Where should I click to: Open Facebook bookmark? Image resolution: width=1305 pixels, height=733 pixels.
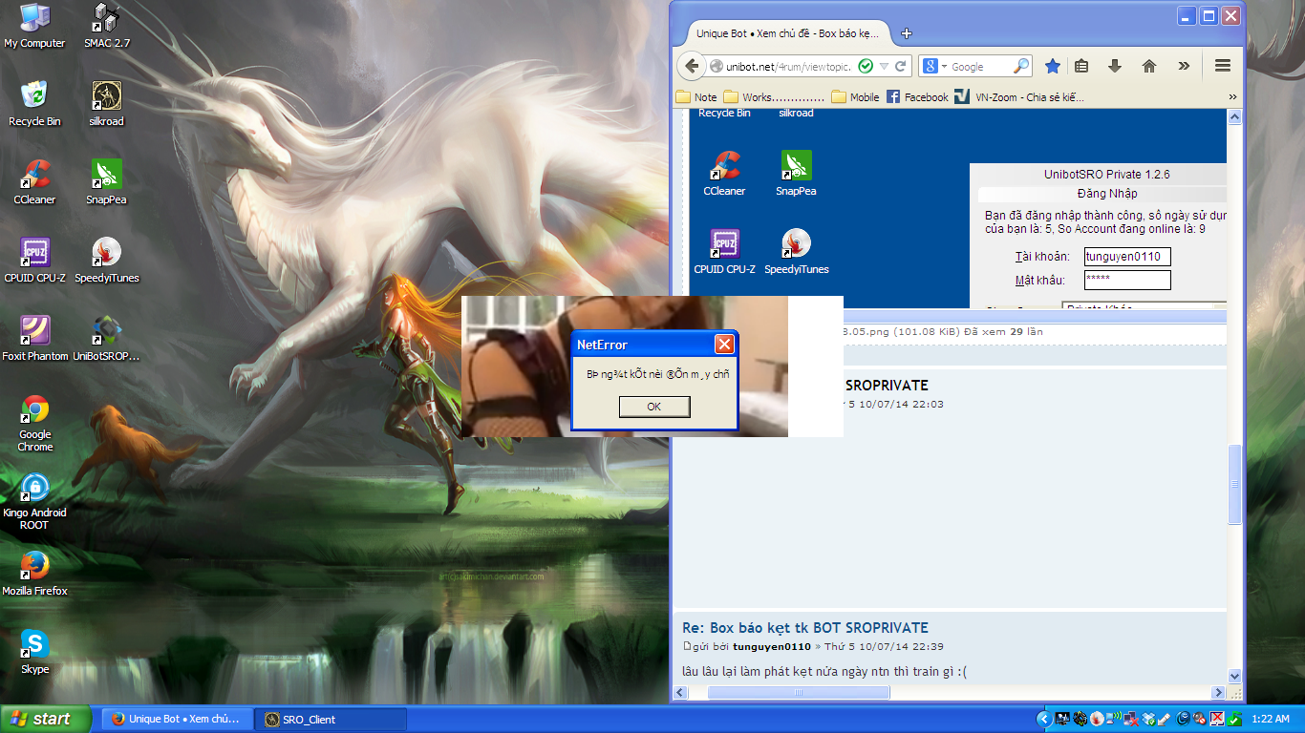tap(917, 96)
